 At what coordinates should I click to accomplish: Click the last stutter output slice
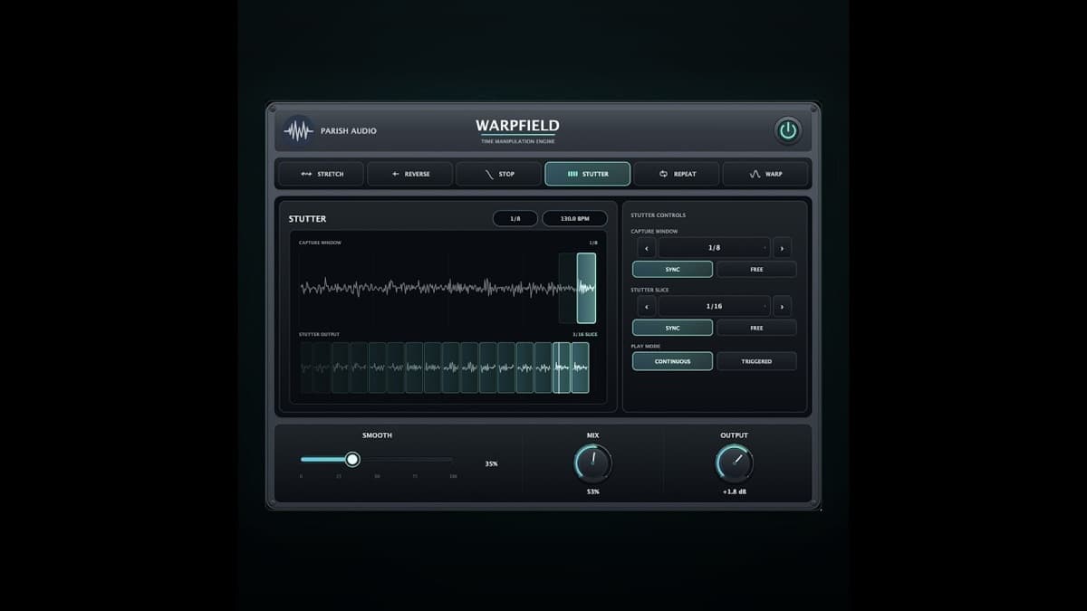coord(580,368)
